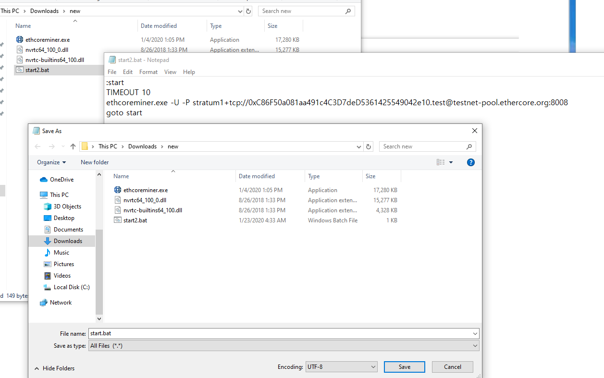Click the Save button in Save As dialog
This screenshot has width=604, height=378.
(x=405, y=367)
